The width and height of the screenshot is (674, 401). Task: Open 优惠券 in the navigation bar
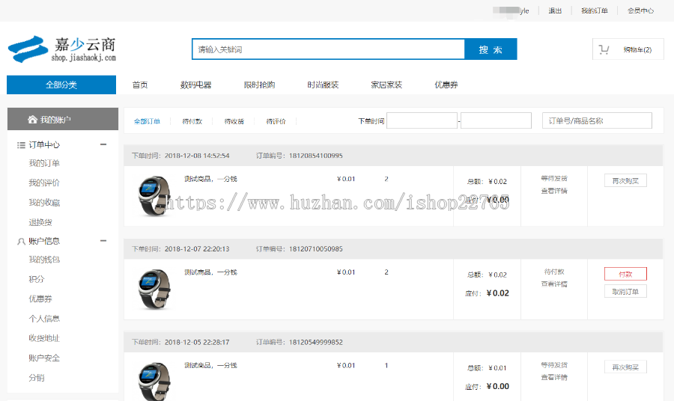446,85
